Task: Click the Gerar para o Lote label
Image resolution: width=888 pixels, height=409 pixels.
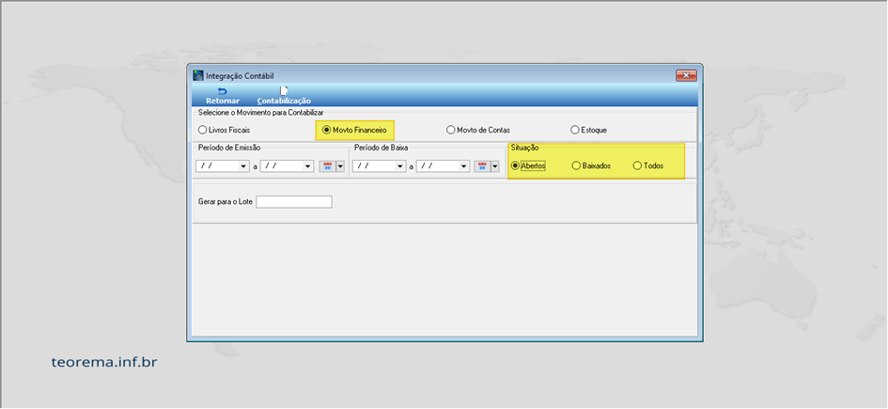Action: click(225, 201)
